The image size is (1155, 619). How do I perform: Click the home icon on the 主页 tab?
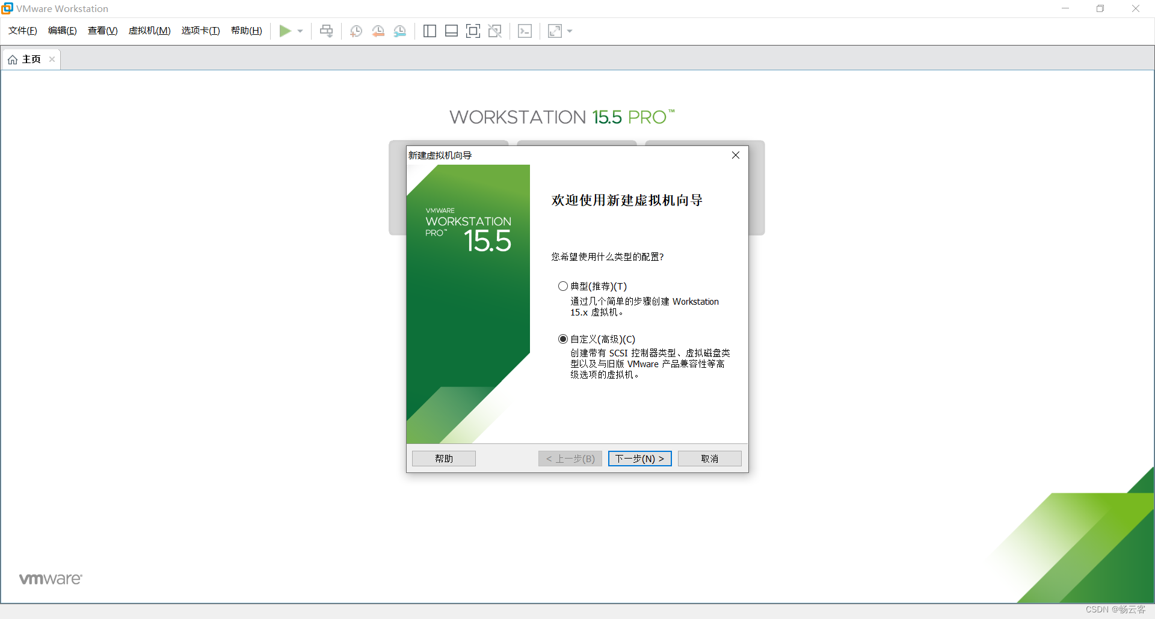click(13, 59)
